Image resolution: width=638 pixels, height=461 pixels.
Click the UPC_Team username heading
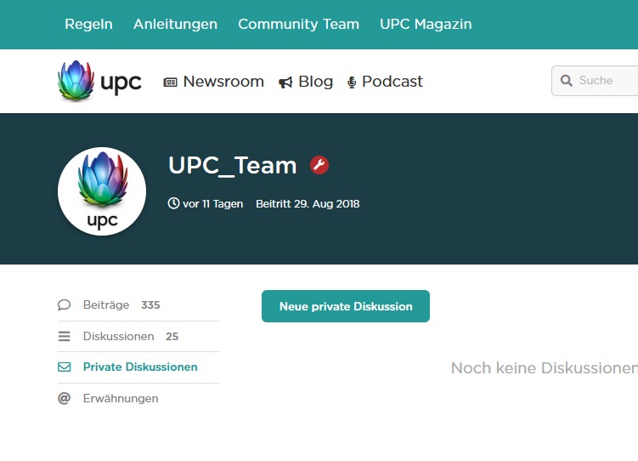coord(233,165)
